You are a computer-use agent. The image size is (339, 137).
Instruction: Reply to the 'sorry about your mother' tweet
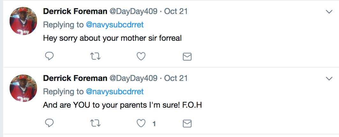[x=49, y=56]
